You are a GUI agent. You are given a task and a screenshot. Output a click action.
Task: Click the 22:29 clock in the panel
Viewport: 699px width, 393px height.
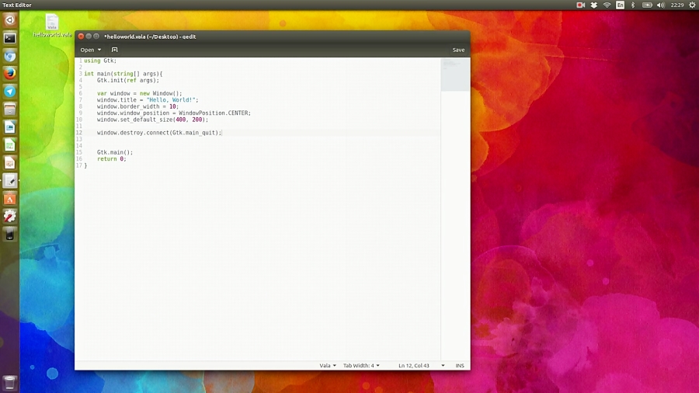tap(676, 5)
